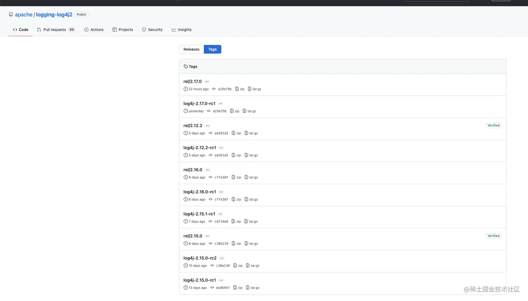
Task: Get the tar.gz archive for log4j-2.16.0-rc1
Action: point(251,199)
